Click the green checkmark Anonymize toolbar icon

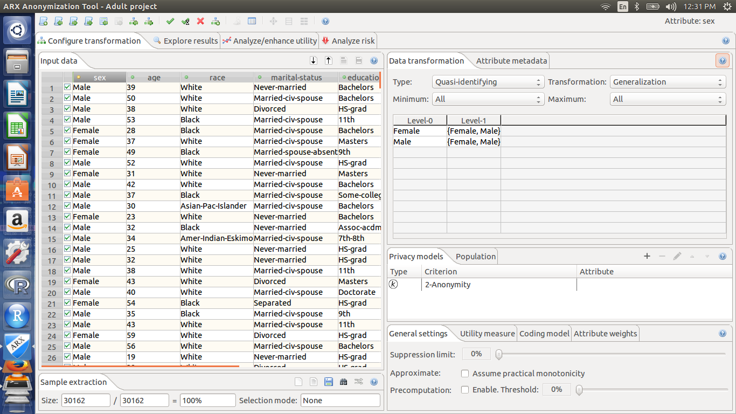(x=170, y=21)
